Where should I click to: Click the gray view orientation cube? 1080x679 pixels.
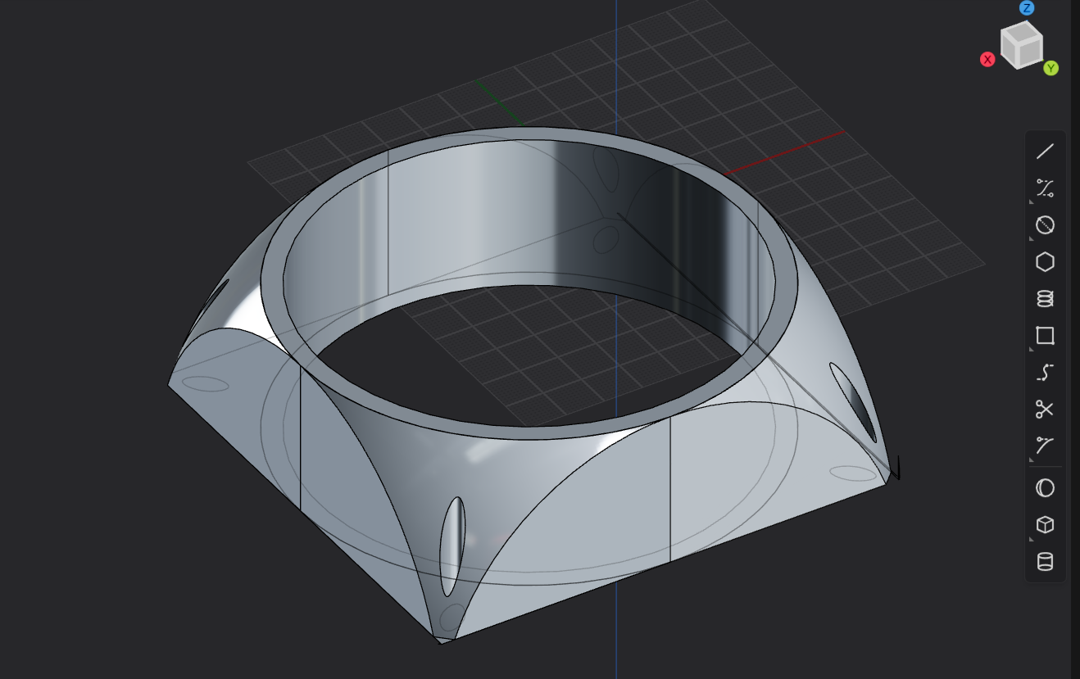[1021, 44]
